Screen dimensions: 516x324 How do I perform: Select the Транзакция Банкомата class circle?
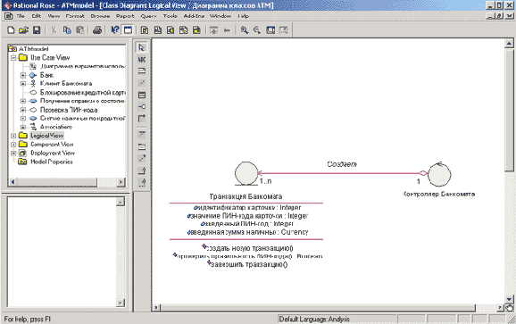click(x=246, y=173)
